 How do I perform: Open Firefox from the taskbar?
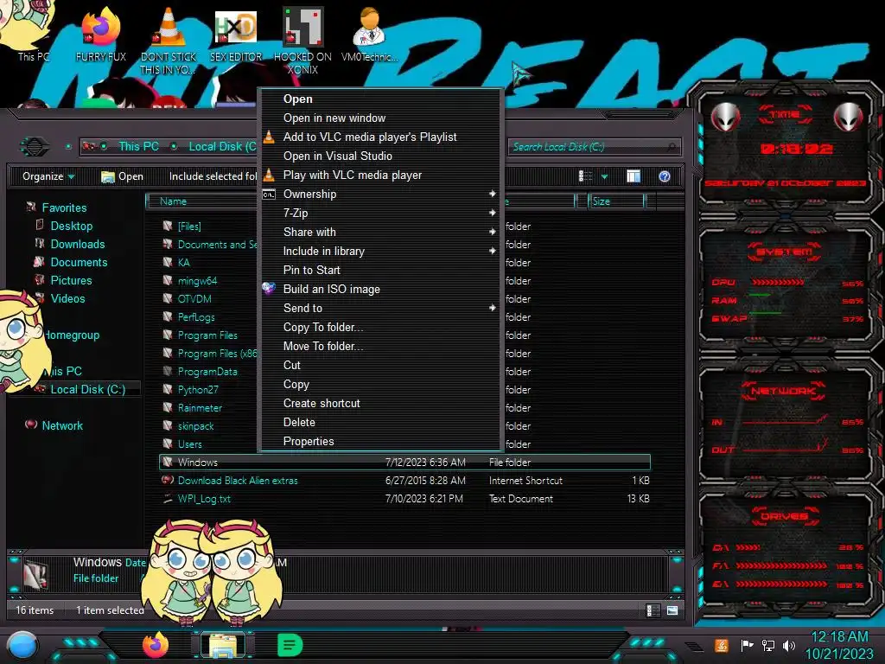[x=156, y=645]
